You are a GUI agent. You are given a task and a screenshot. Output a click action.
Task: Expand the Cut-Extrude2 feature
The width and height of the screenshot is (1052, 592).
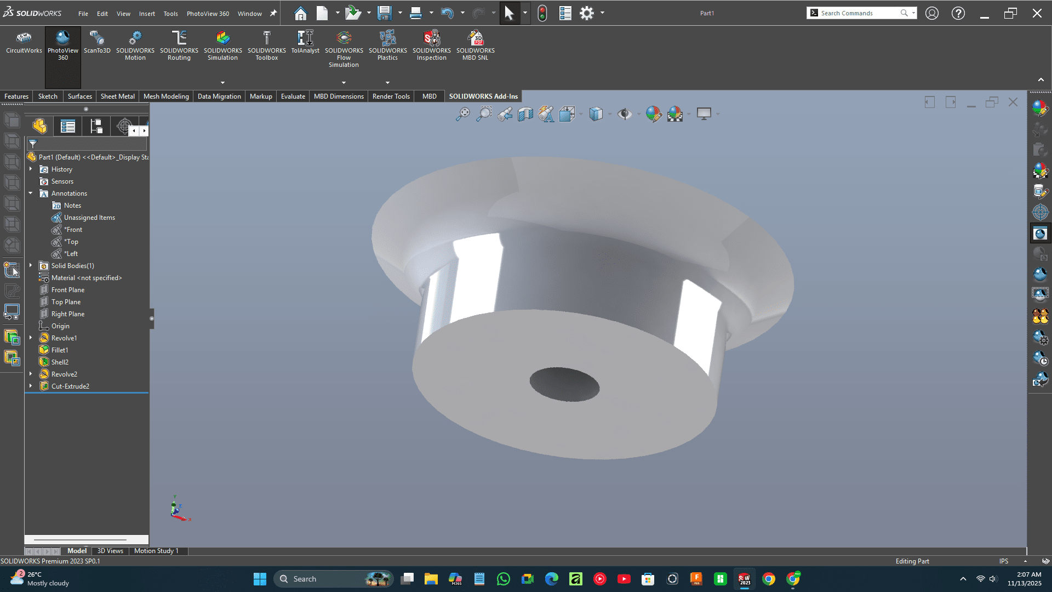point(31,386)
